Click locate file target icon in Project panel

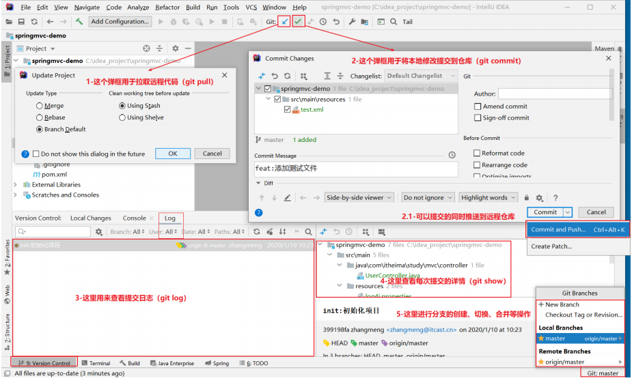pos(146,48)
